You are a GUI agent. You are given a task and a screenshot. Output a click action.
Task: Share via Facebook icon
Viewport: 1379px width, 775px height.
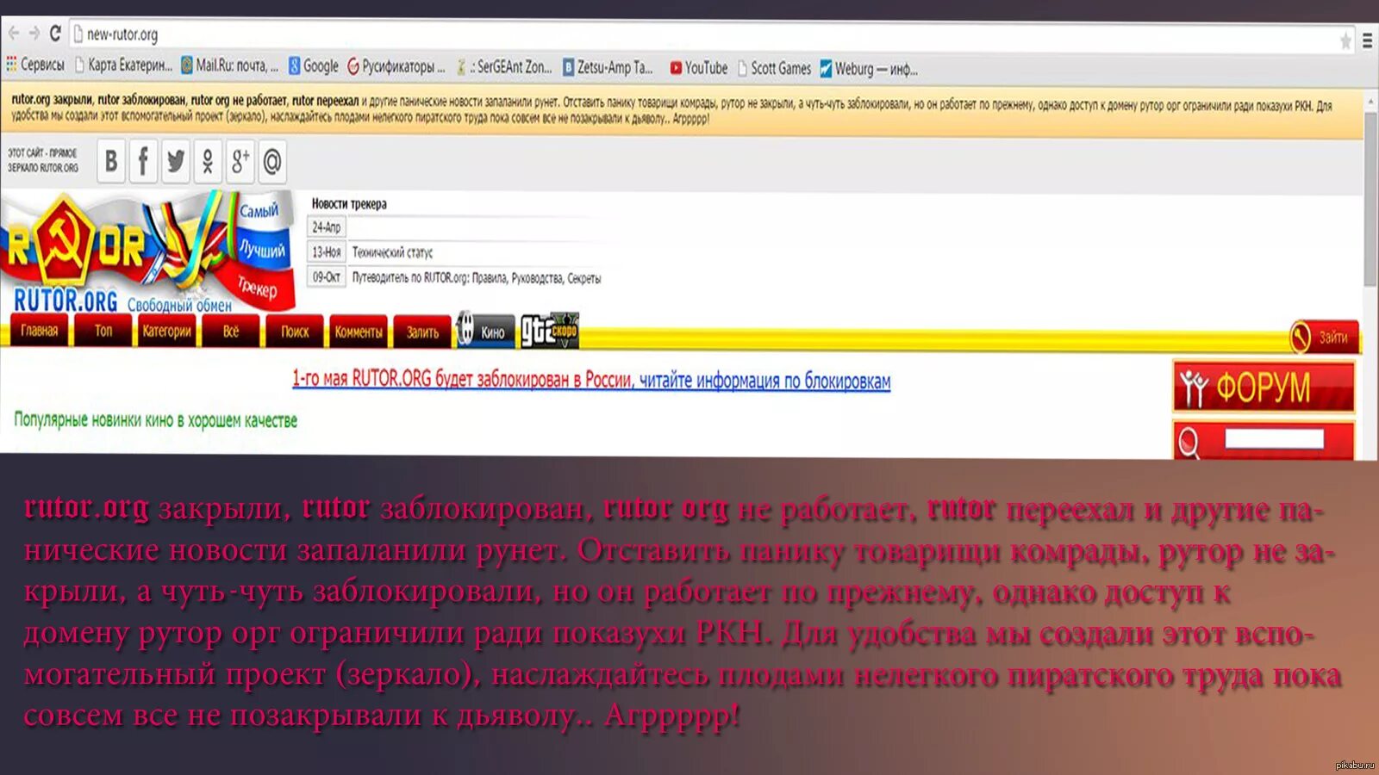(x=143, y=161)
